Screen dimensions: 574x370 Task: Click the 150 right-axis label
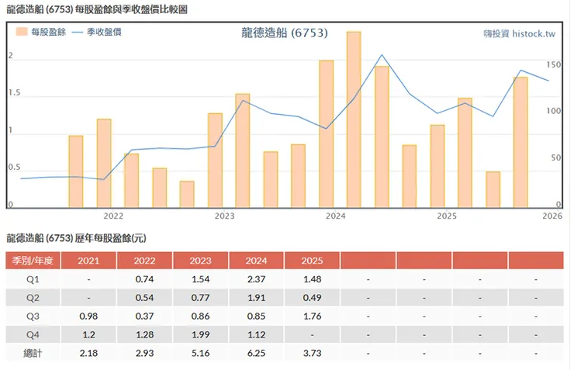coord(554,65)
